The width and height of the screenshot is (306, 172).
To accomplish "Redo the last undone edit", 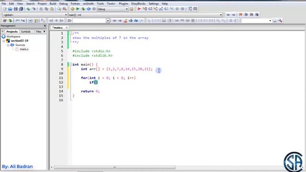I will click(34, 9).
